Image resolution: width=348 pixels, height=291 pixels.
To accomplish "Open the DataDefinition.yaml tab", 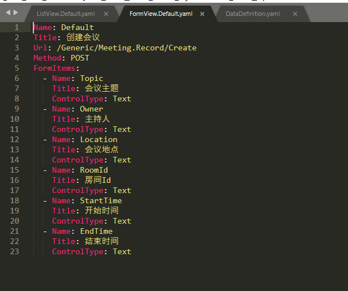I will coord(253,14).
